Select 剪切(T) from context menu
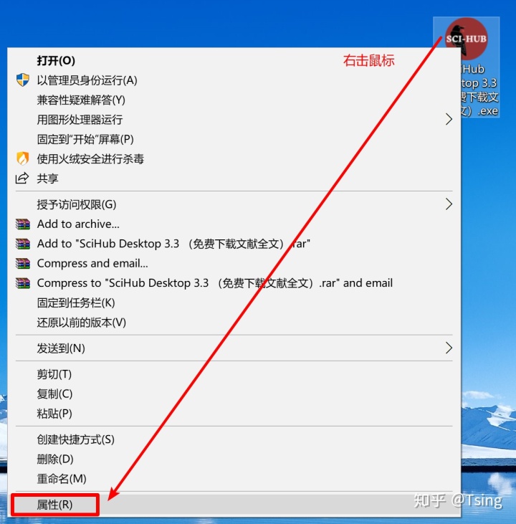The height and width of the screenshot is (524, 516). [234, 374]
